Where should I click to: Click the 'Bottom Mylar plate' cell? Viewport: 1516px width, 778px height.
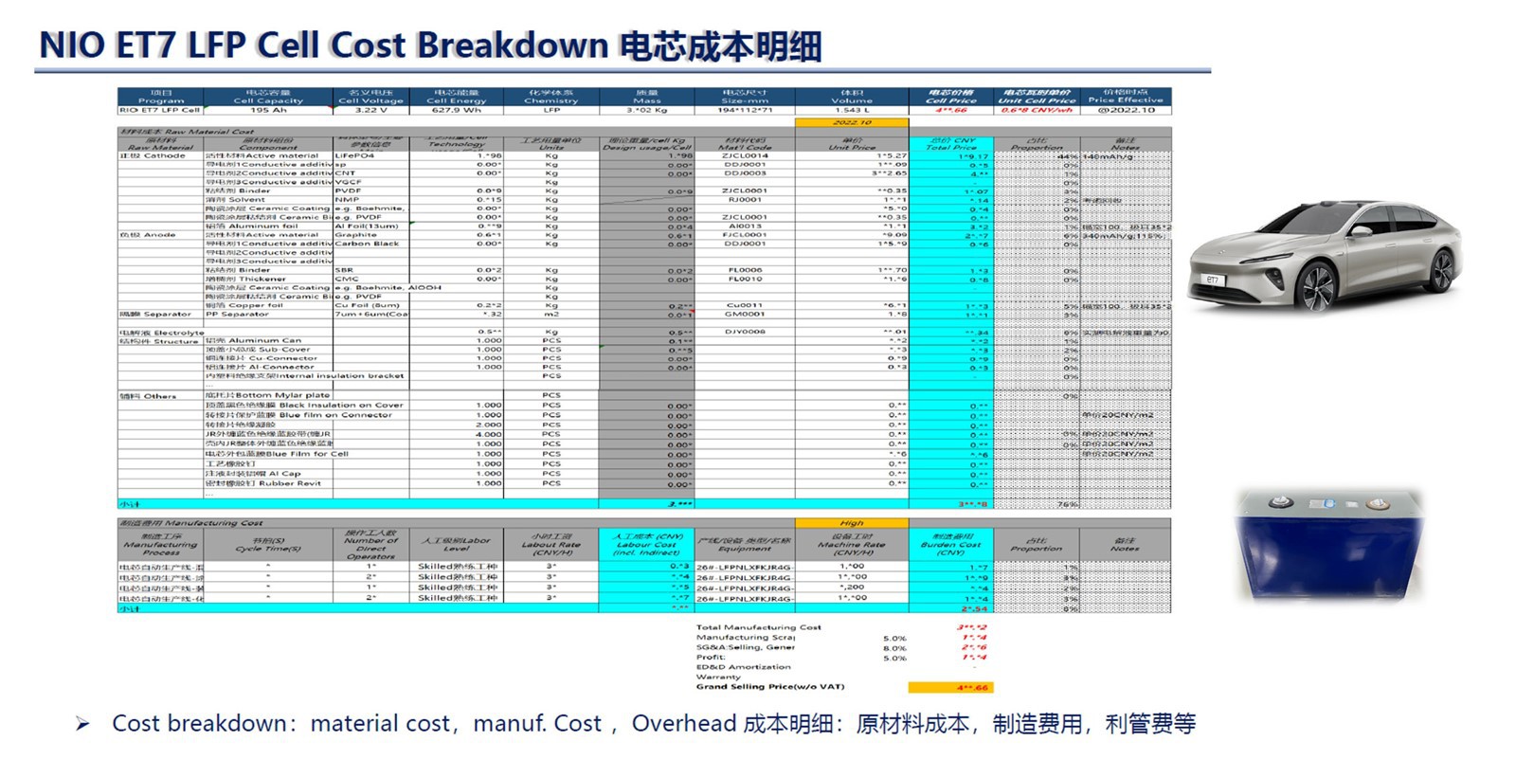(268, 396)
